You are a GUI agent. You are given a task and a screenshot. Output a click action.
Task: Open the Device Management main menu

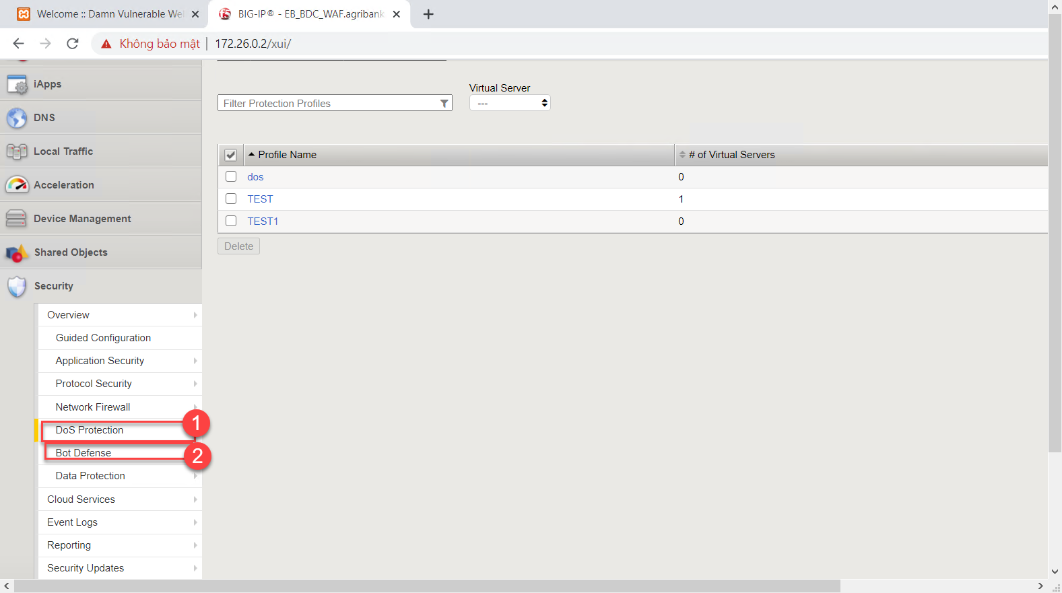101,219
